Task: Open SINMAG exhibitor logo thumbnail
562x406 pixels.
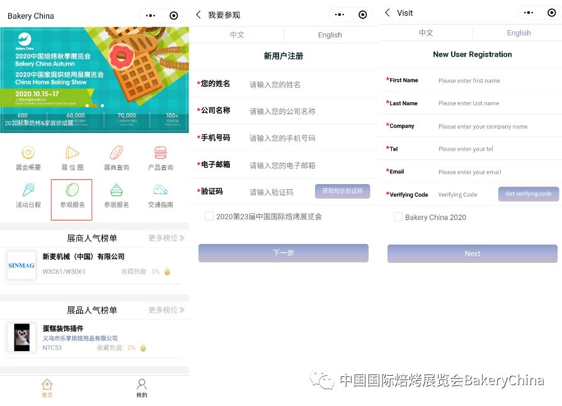Action: click(21, 265)
